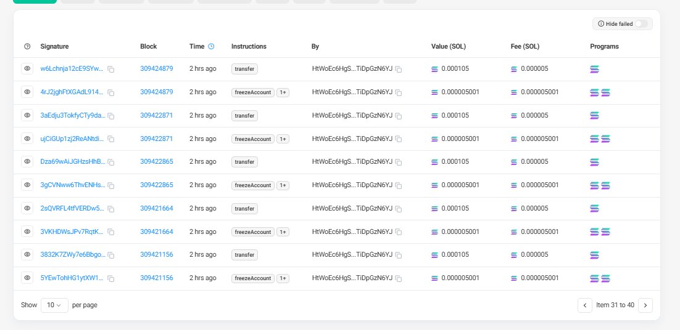Copy signer address in w6Lchnja12cE9SYw row
Viewport: 680px width, 330px height.
(x=399, y=69)
